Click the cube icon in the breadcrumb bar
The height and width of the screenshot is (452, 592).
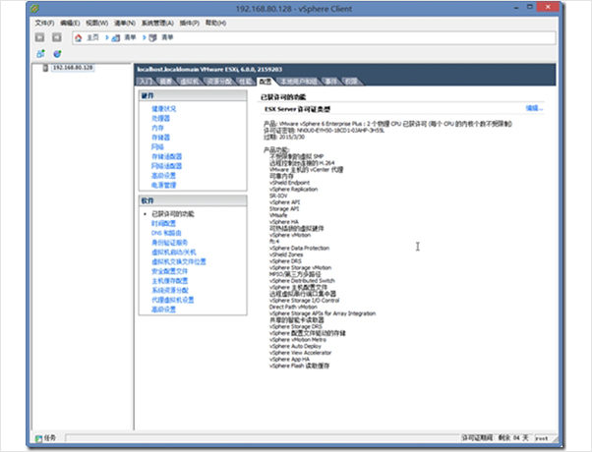[x=152, y=37]
